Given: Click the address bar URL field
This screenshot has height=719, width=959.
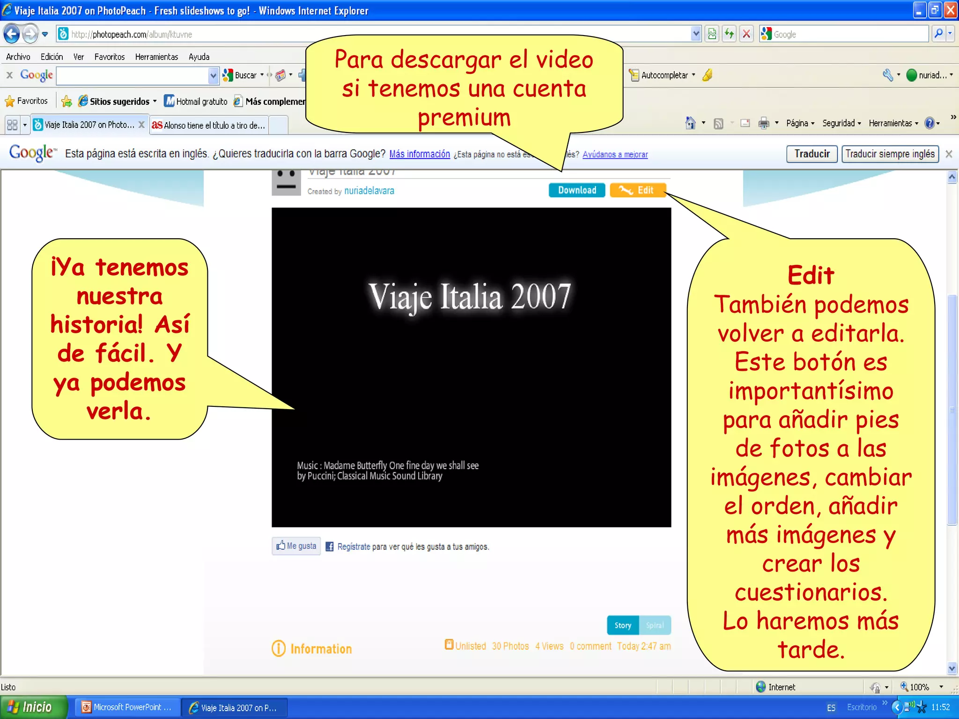Looking at the screenshot, I should pyautogui.click(x=374, y=34).
